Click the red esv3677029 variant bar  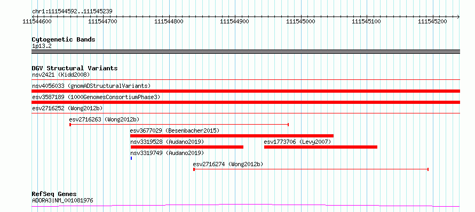point(232,136)
